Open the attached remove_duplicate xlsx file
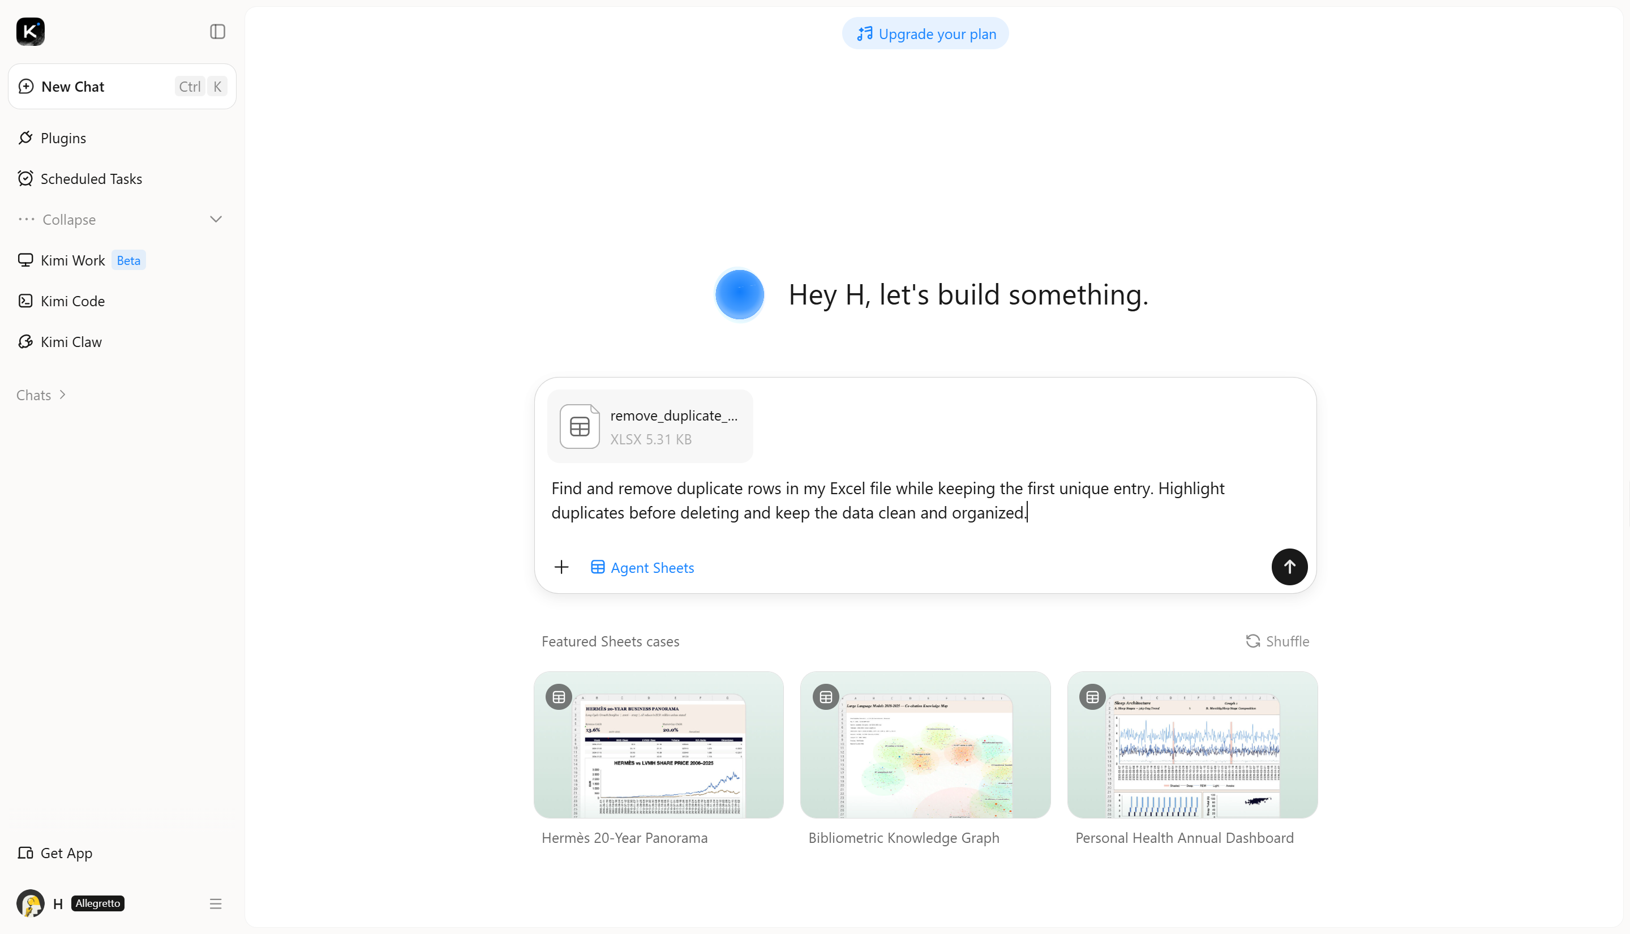 (x=650, y=427)
